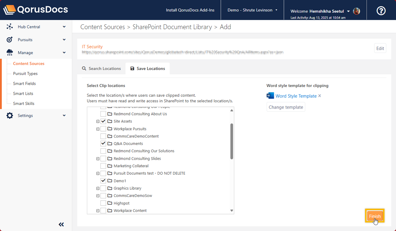
Task: Click the Pursuits target icon
Action: (x=10, y=40)
